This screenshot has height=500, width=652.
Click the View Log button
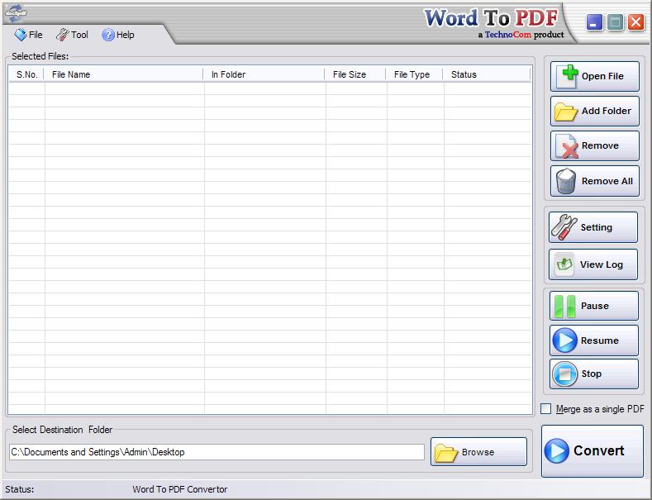(593, 264)
